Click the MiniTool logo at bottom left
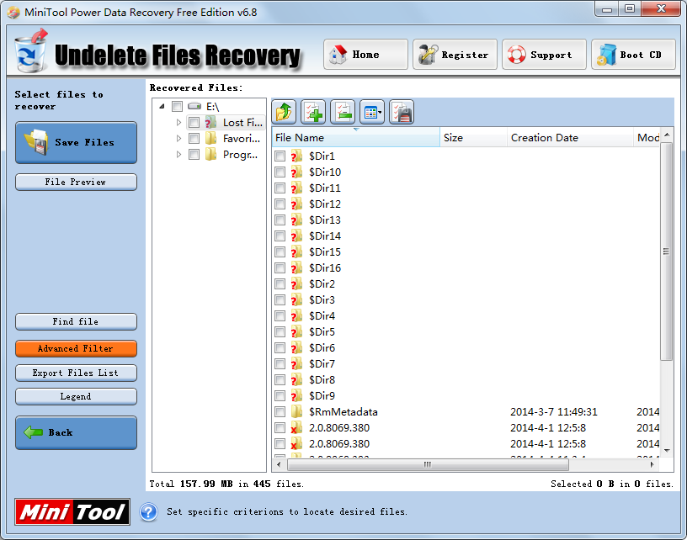 tap(72, 511)
